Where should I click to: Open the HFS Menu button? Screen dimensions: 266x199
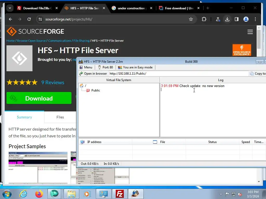[x=86, y=67]
